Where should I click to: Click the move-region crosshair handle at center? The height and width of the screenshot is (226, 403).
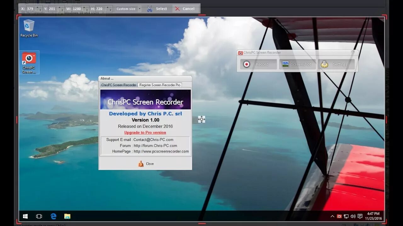click(201, 119)
